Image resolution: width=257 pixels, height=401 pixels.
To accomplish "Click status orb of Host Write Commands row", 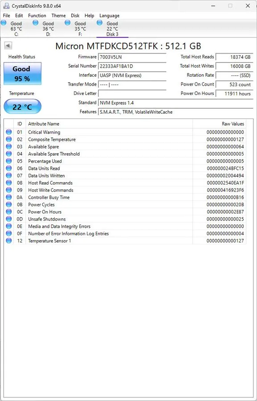I will (9, 190).
